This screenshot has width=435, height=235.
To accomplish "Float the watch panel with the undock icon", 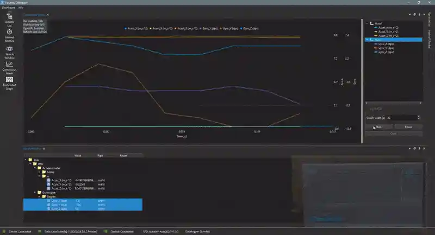I will click(414, 148).
